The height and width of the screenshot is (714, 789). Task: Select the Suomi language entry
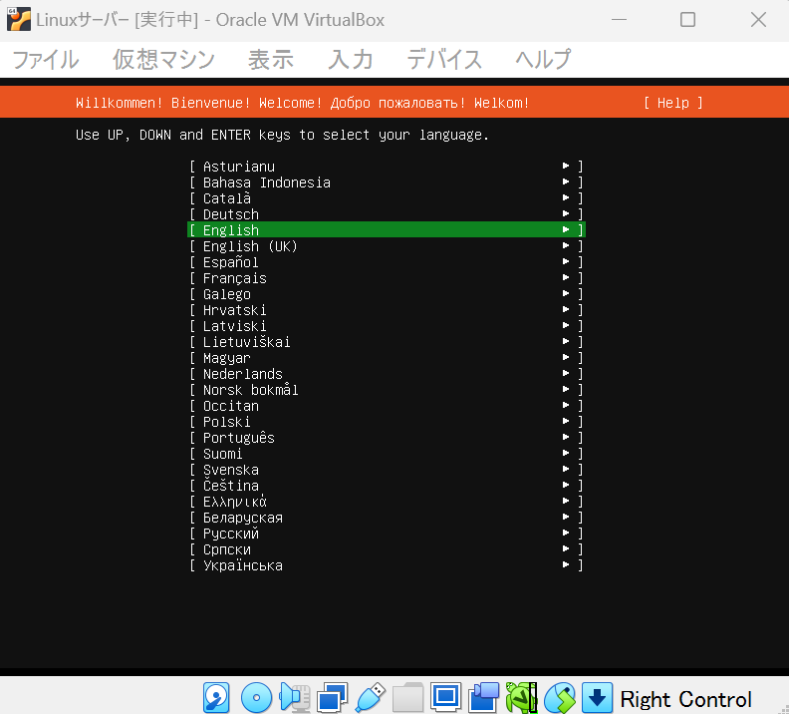click(386, 454)
